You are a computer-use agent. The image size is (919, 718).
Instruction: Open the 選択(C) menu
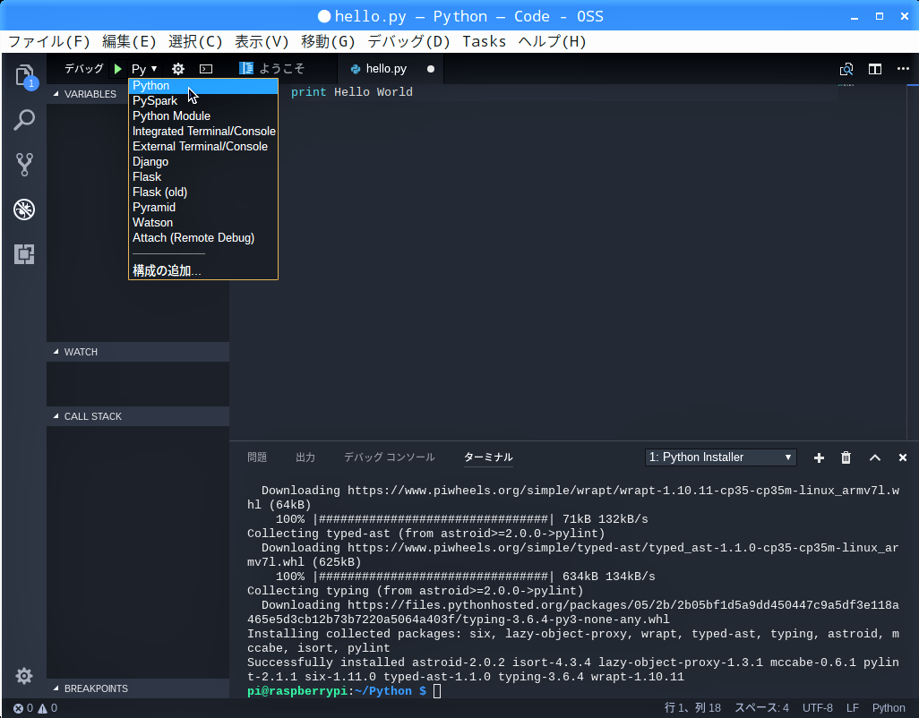(x=195, y=41)
